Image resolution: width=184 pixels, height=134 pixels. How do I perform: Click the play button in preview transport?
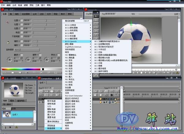click(146, 73)
